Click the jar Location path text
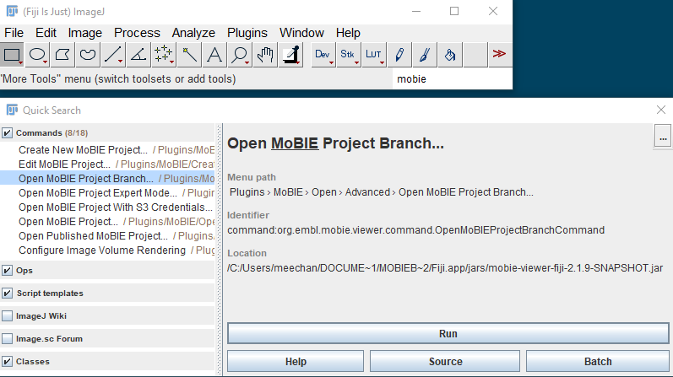Image resolution: width=673 pixels, height=377 pixels. click(x=445, y=268)
